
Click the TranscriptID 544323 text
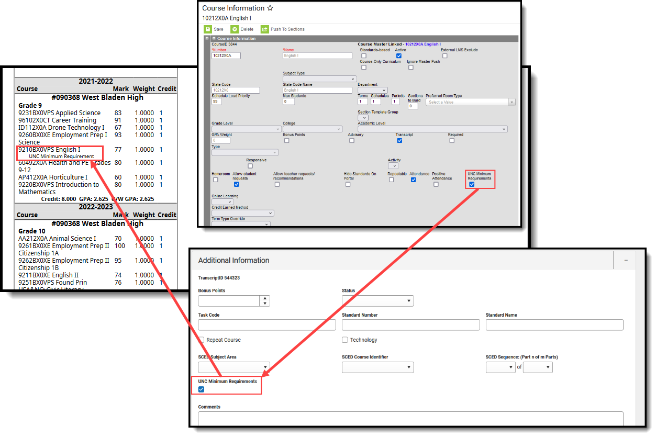(219, 278)
